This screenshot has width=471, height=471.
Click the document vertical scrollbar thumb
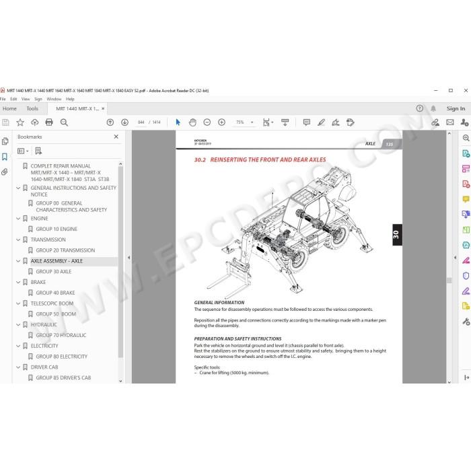(x=449, y=281)
